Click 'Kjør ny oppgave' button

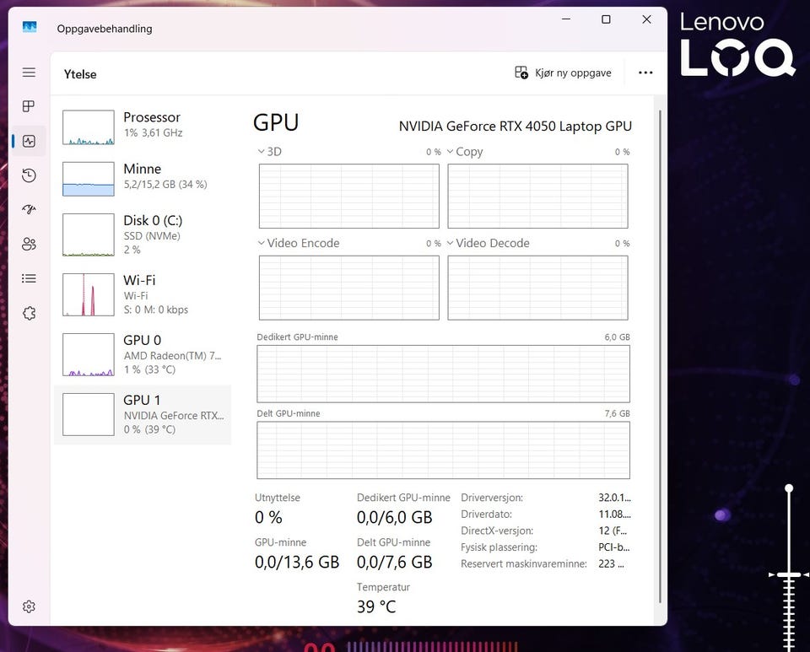(563, 73)
